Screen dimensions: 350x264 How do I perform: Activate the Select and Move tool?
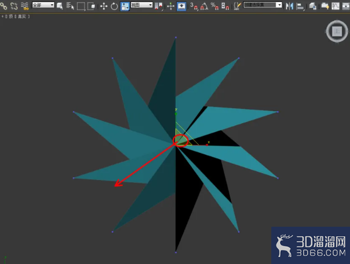click(x=104, y=6)
